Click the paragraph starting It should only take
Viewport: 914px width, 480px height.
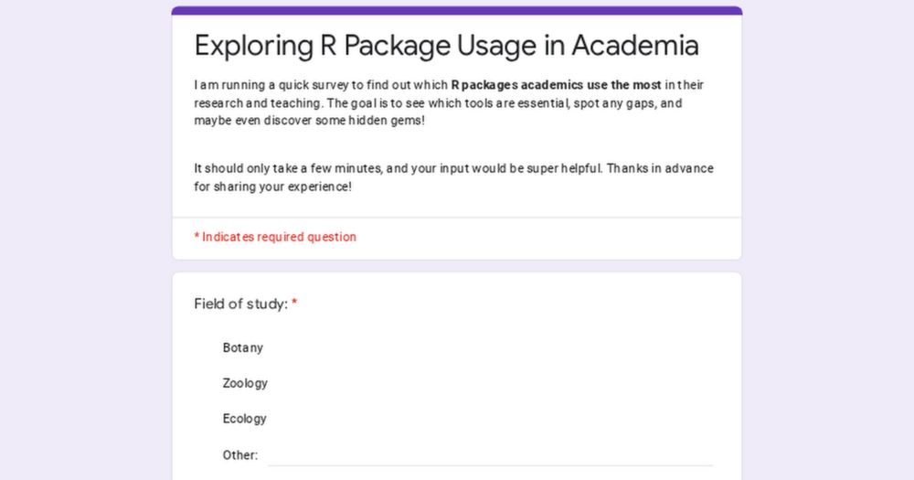pyautogui.click(x=453, y=177)
